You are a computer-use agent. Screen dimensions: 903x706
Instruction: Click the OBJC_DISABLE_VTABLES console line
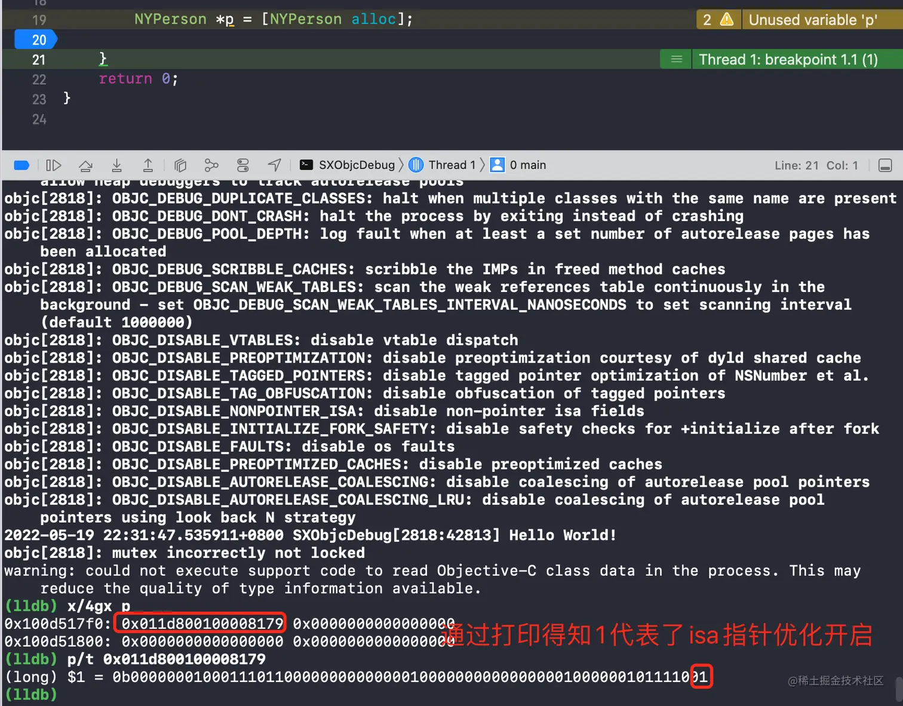[x=261, y=340]
